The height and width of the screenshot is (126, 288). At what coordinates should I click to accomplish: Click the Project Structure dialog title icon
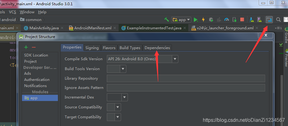tap(21, 37)
